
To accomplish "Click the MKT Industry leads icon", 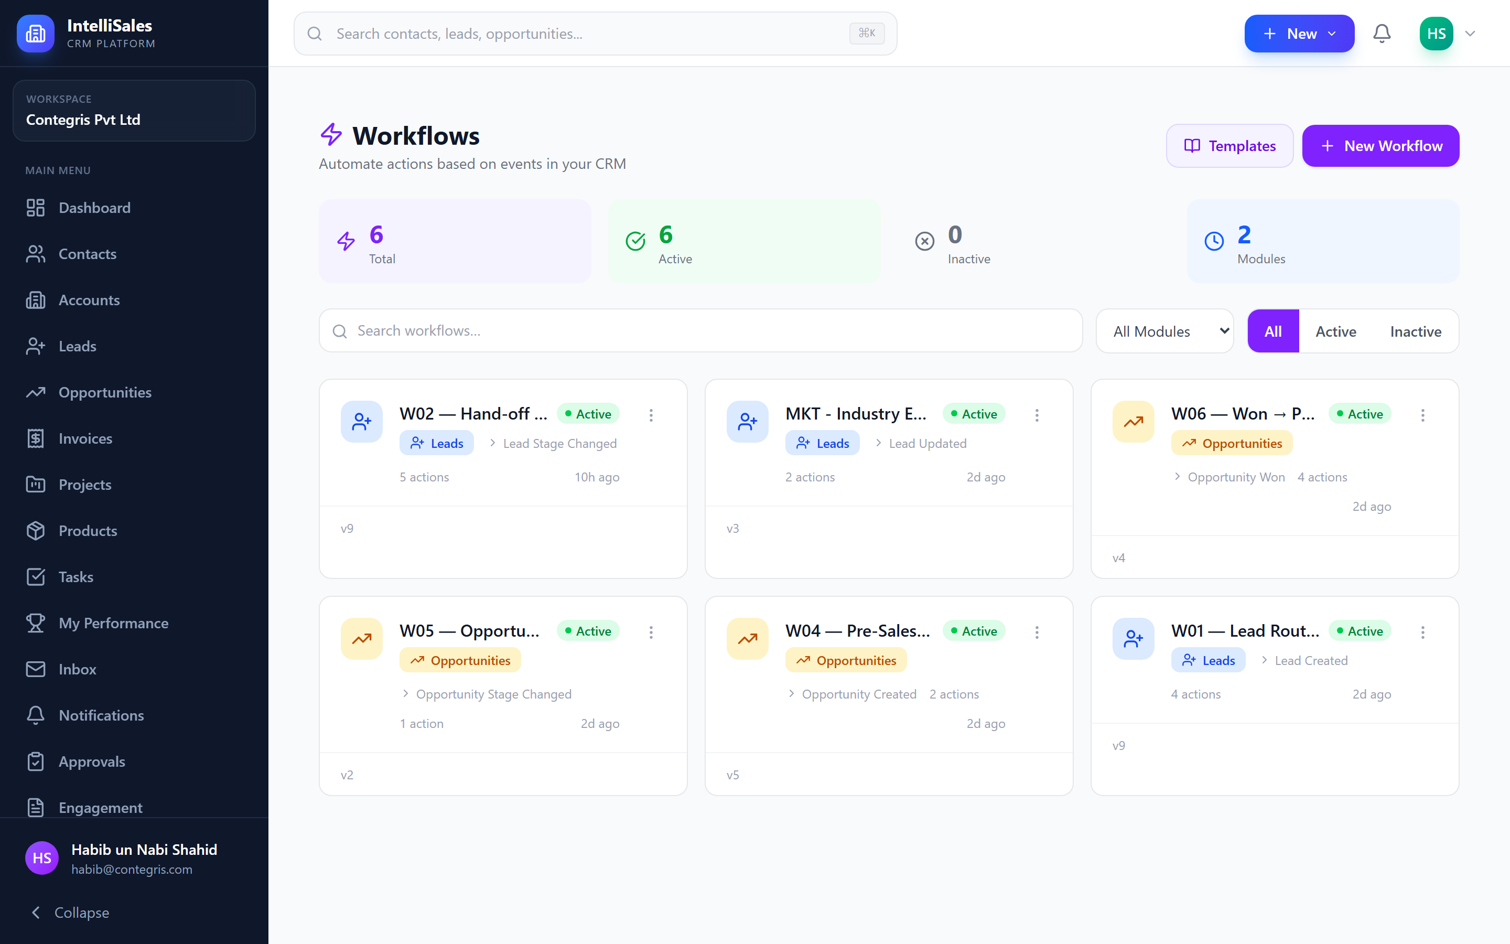I will 748,422.
